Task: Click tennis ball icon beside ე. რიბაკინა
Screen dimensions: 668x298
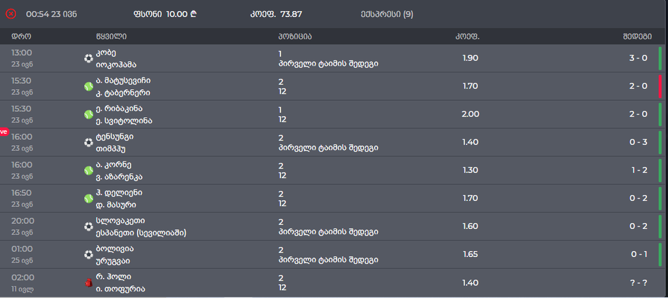Action: [89, 115]
